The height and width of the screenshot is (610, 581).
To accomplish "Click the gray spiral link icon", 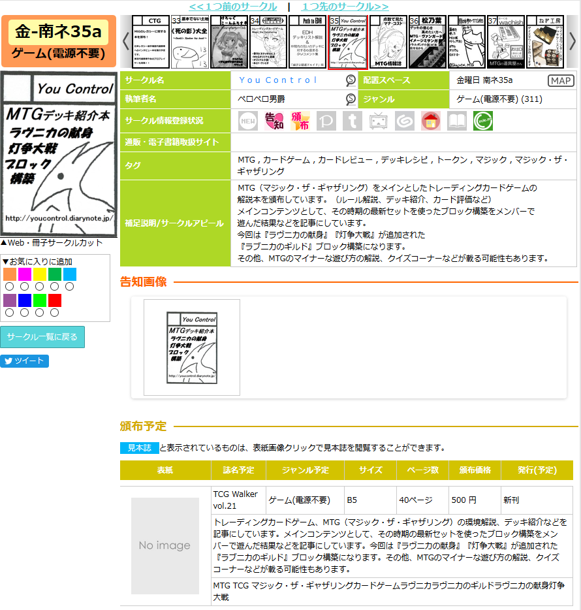I will tap(405, 121).
